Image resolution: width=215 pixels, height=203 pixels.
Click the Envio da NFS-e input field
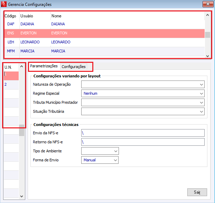pos(143,133)
